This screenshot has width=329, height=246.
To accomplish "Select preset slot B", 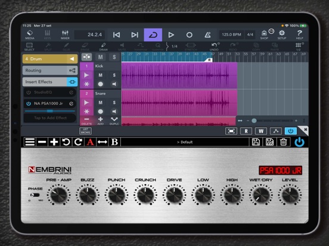I will pyautogui.click(x=114, y=142).
